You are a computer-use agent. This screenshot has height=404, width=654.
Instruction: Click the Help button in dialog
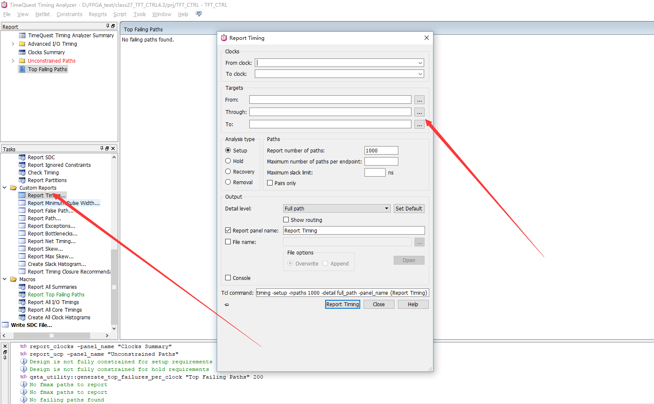coord(413,304)
